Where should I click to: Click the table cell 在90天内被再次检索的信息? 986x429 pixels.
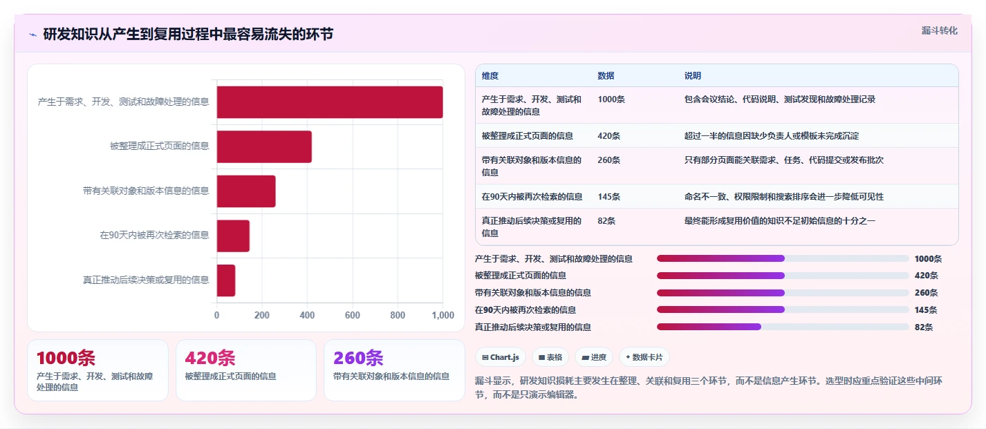pos(532,197)
